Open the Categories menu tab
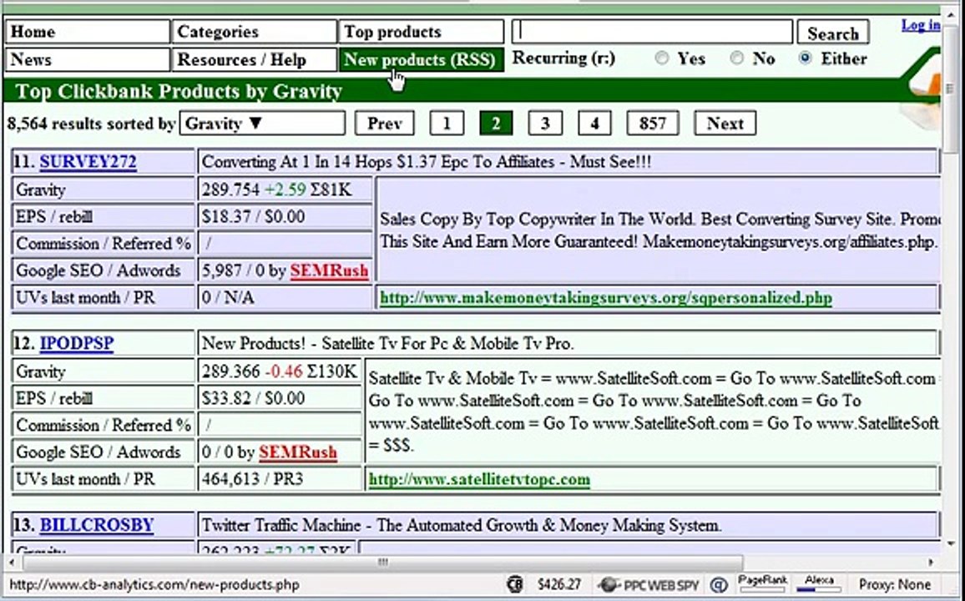 (x=254, y=32)
